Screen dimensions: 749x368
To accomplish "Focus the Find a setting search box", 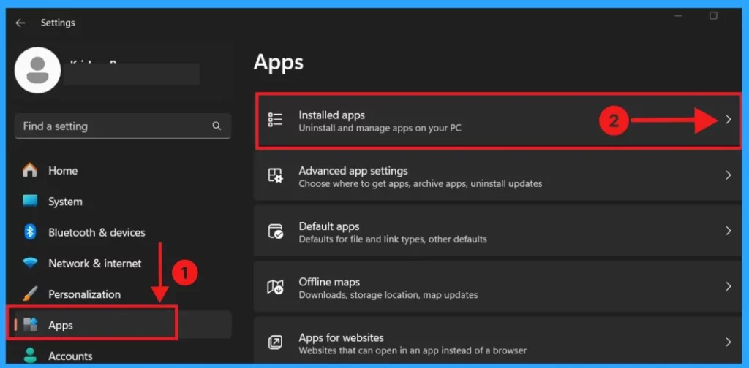I will (113, 126).
